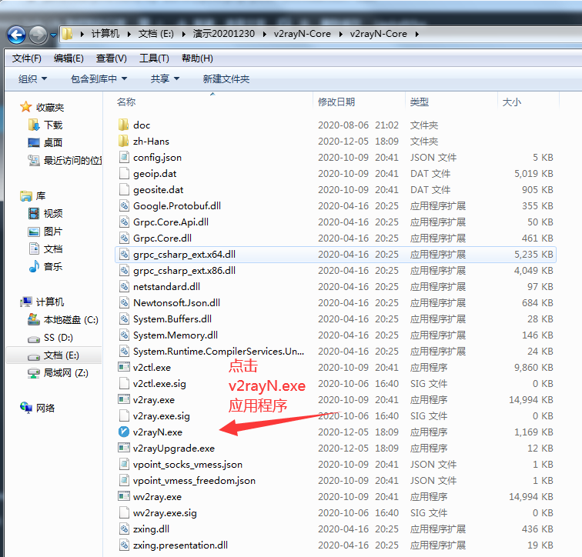582x557 pixels.
Task: Expand the 包含到库中 dropdown
Action: 99,78
